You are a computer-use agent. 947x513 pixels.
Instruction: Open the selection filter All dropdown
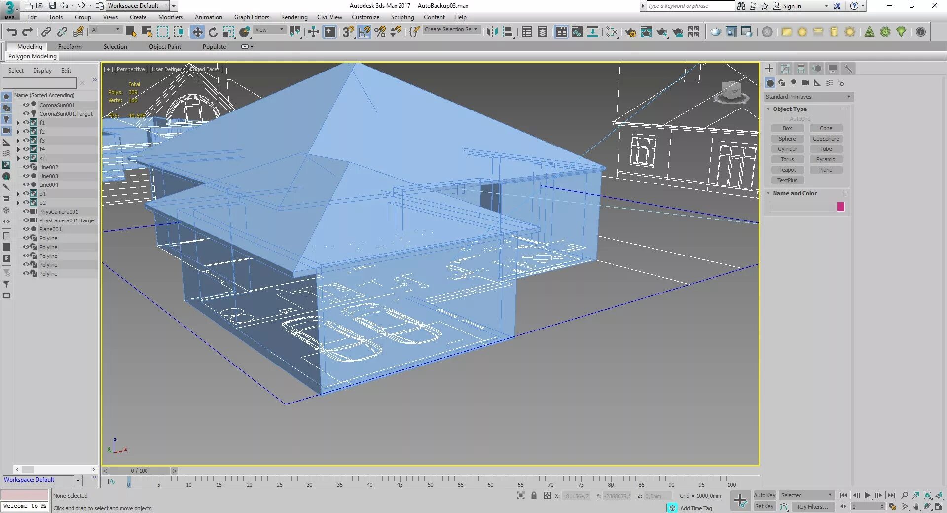pos(106,30)
